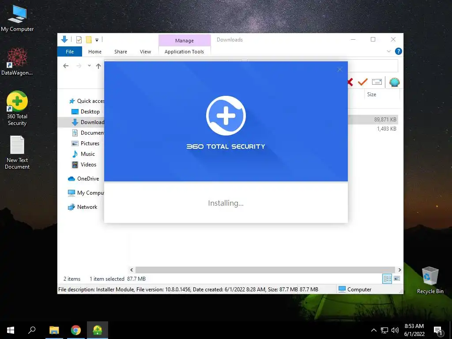The image size is (452, 339).
Task: Click Computer label in status bar
Action: (x=355, y=290)
